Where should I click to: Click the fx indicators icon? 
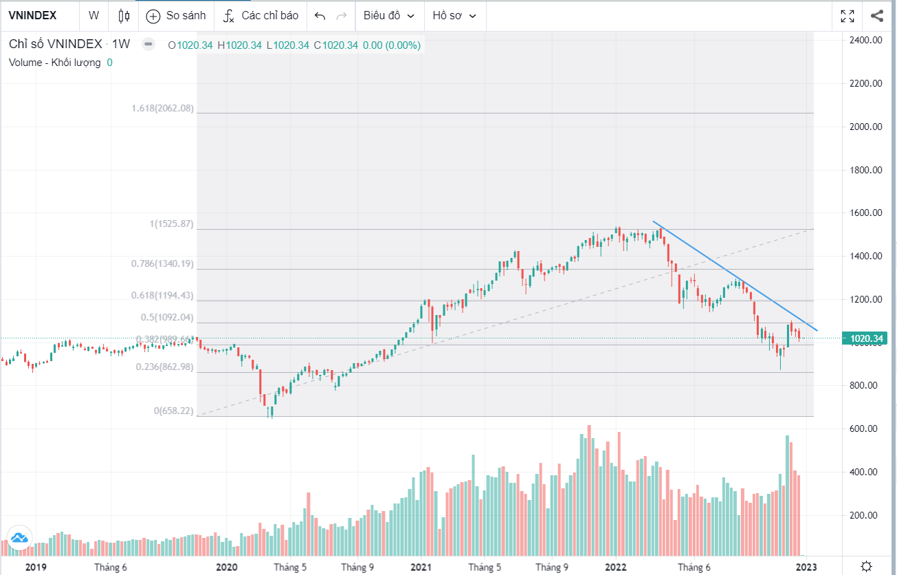[x=230, y=16]
